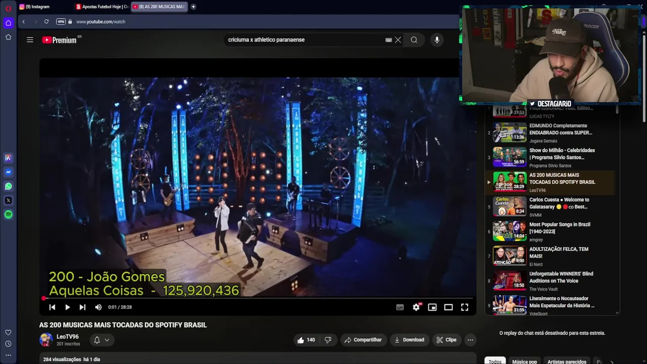Toggle theater mode
Viewport: 647px width, 364px height.
coord(448,307)
